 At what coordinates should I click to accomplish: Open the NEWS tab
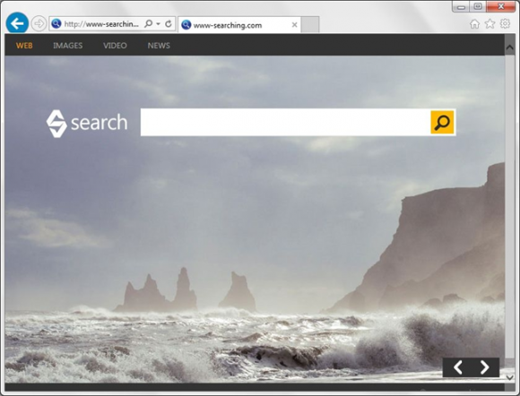pos(159,46)
